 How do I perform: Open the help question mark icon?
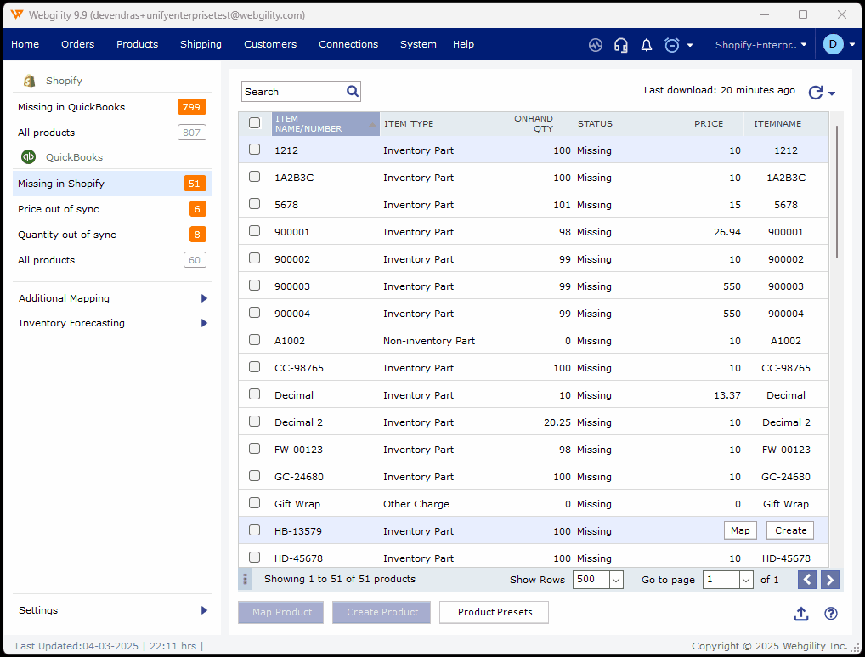pos(831,614)
